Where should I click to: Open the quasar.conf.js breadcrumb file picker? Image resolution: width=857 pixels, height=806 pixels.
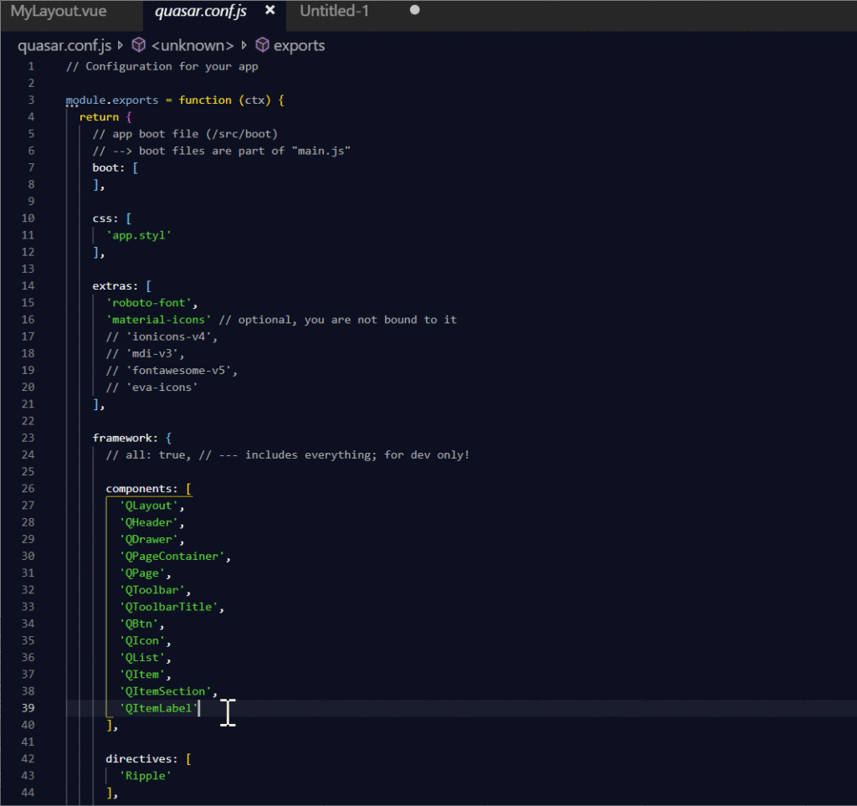65,45
